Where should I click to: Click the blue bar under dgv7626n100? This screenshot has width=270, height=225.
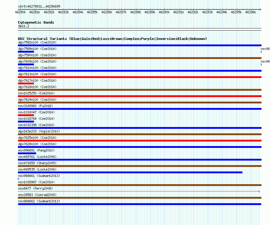coord(140,147)
